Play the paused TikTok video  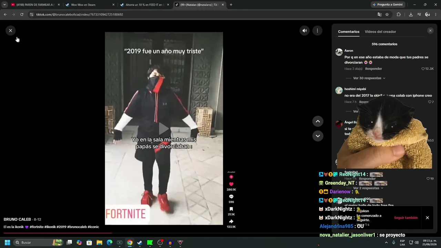tap(164, 128)
